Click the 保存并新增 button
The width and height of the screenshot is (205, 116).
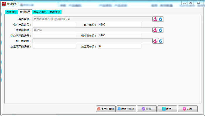[126, 109]
